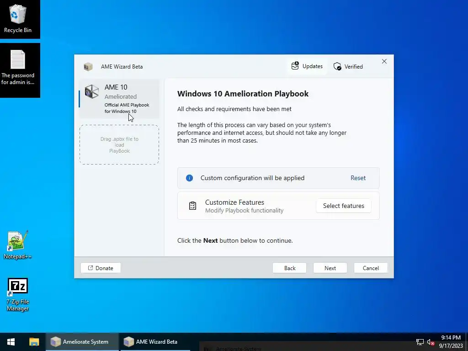This screenshot has width=468, height=351.
Task: Open 'The password for admin is...' text file
Action: [x=18, y=68]
